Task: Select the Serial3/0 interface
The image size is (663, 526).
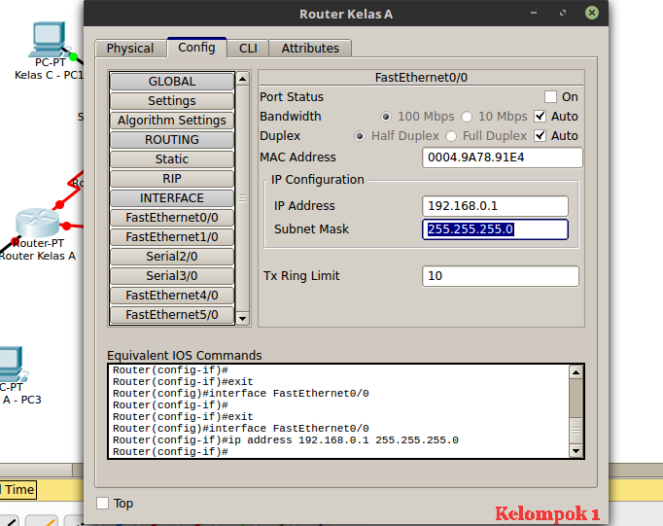Action: 172,276
